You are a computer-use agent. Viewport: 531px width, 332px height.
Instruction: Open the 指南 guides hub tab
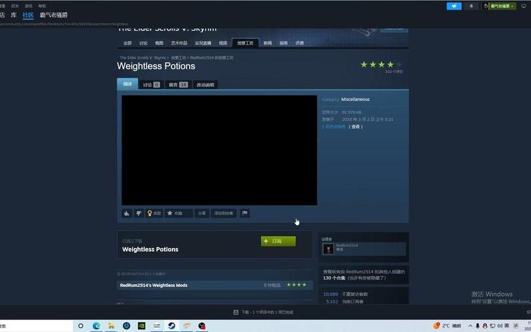tap(283, 43)
